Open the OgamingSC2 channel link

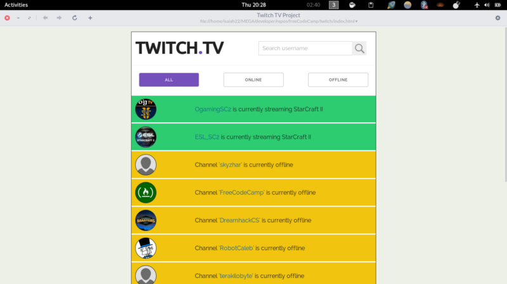pyautogui.click(x=212, y=109)
